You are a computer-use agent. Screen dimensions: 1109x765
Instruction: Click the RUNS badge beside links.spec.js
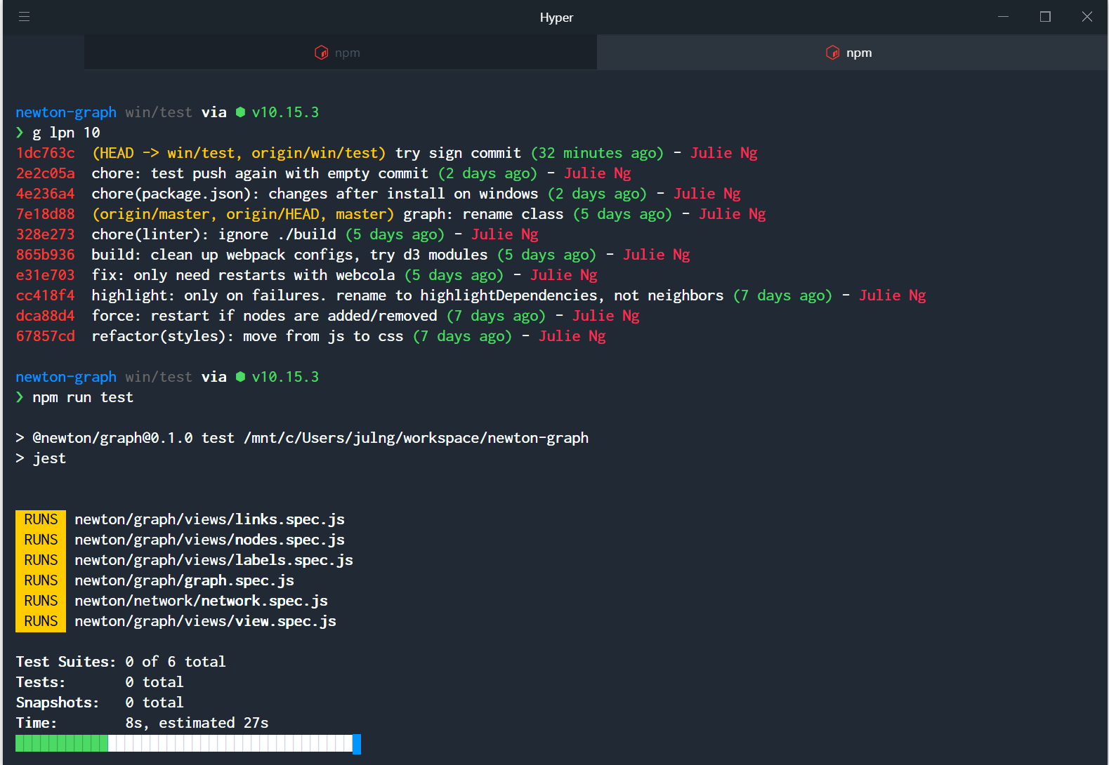point(41,519)
